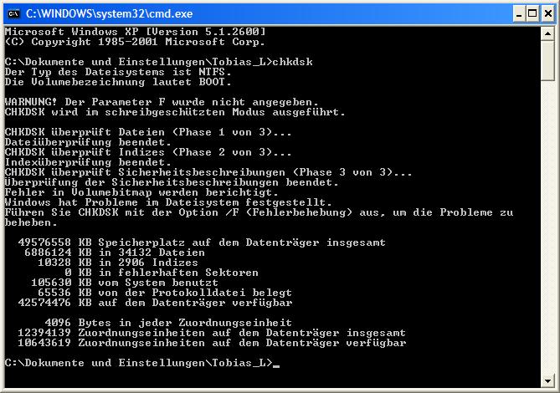Close the cmd.exe window

[547, 14]
